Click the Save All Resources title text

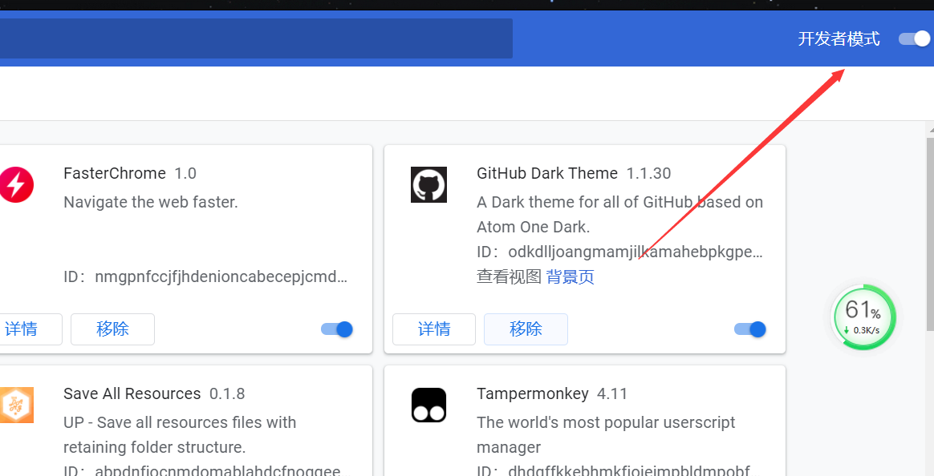click(132, 394)
